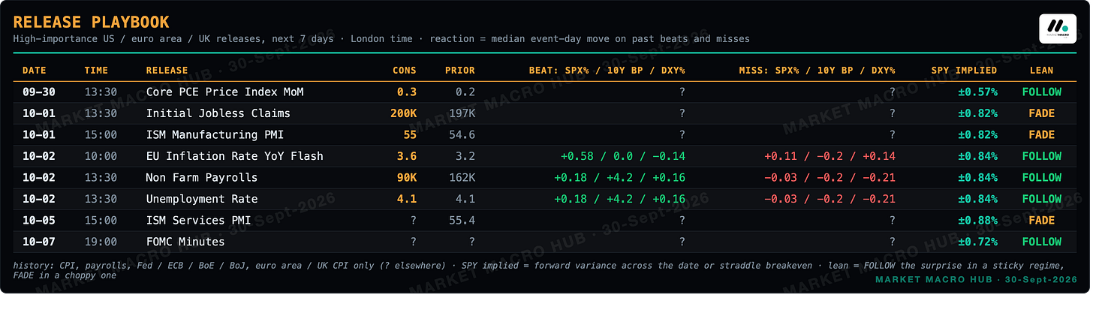
Task: Click FADE lean for ISM Services PMI
Action: [x=1042, y=221]
